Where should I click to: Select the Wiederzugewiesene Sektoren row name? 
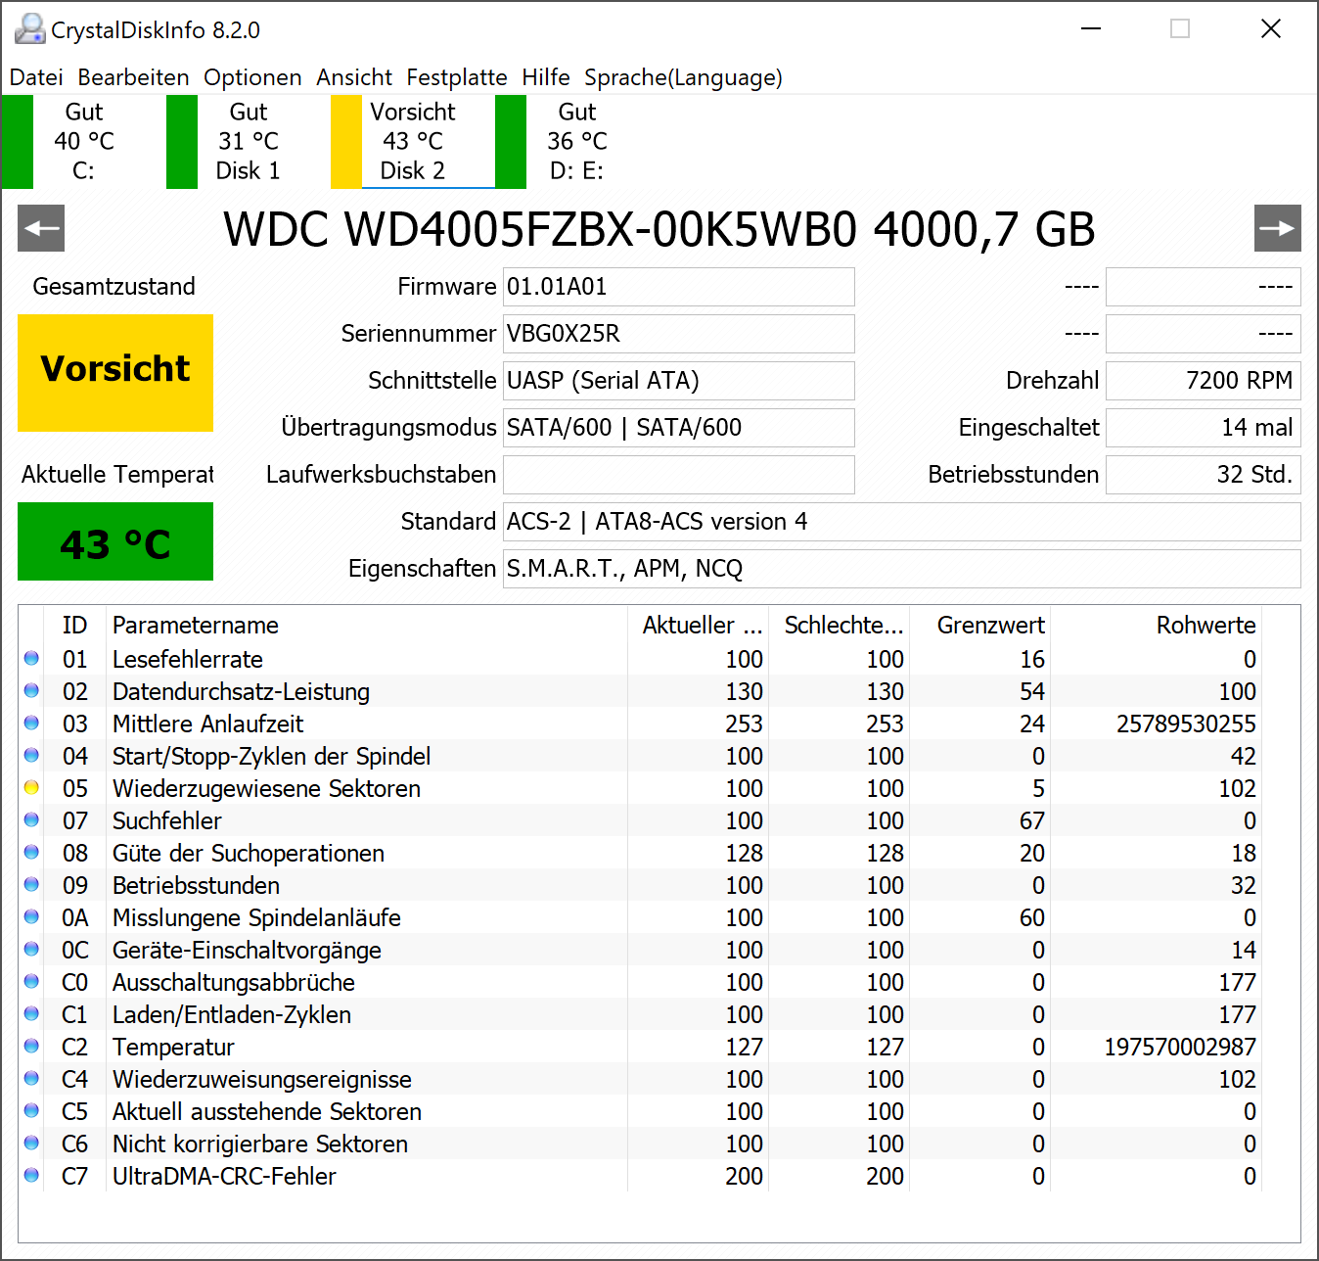(x=266, y=788)
